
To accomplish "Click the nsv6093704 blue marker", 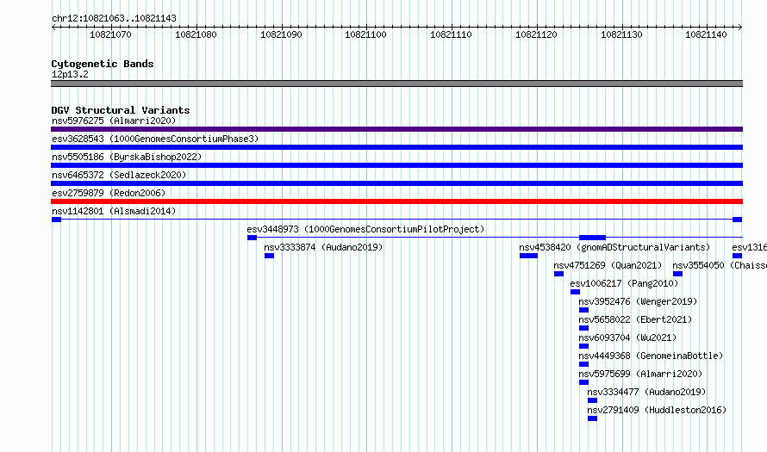I will tap(583, 346).
